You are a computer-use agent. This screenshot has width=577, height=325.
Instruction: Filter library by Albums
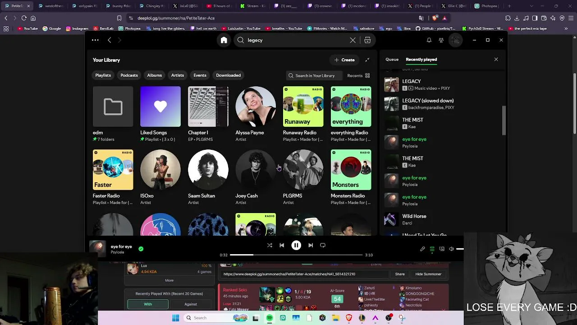pyautogui.click(x=154, y=75)
